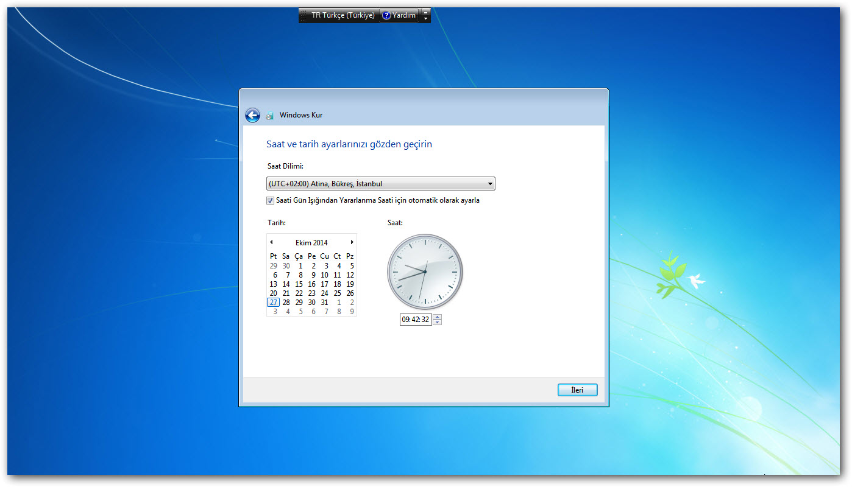The image size is (852, 487).
Task: Open language bar options arrow
Action: tap(425, 16)
